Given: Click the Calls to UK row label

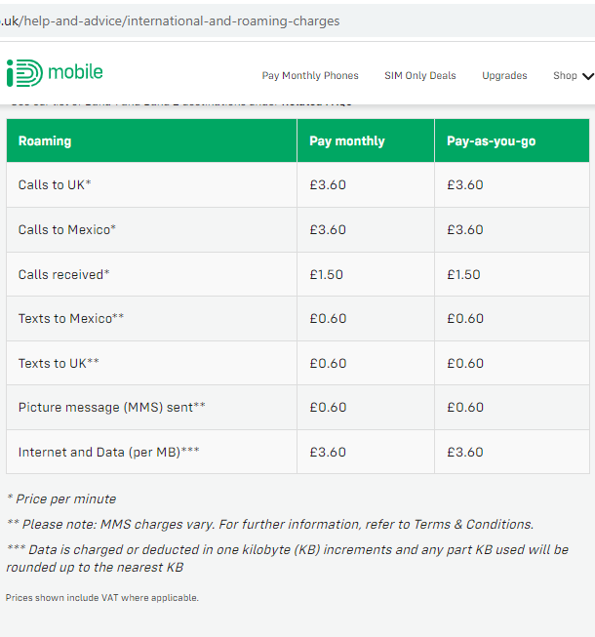Looking at the screenshot, I should tap(55, 184).
